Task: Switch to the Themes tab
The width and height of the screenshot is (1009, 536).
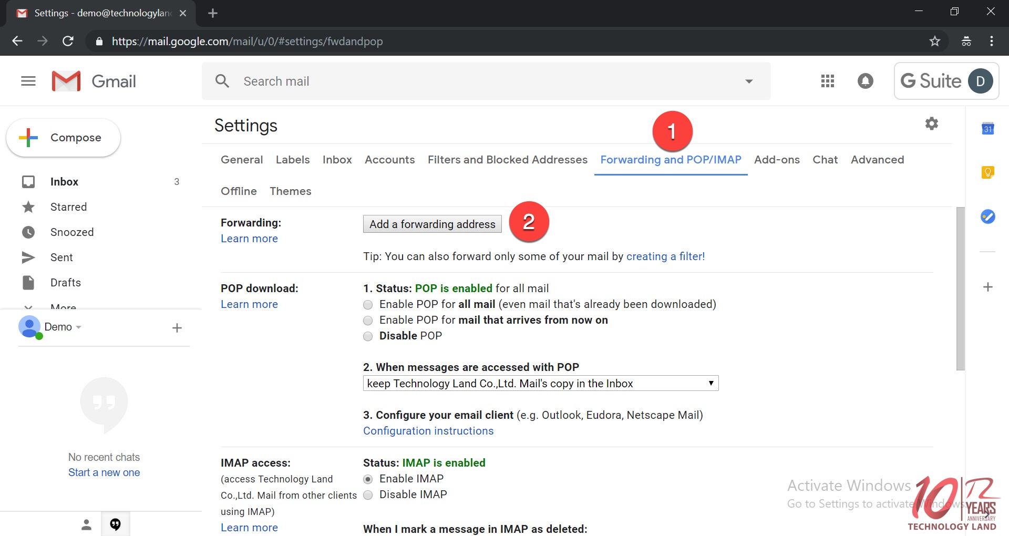Action: (291, 191)
